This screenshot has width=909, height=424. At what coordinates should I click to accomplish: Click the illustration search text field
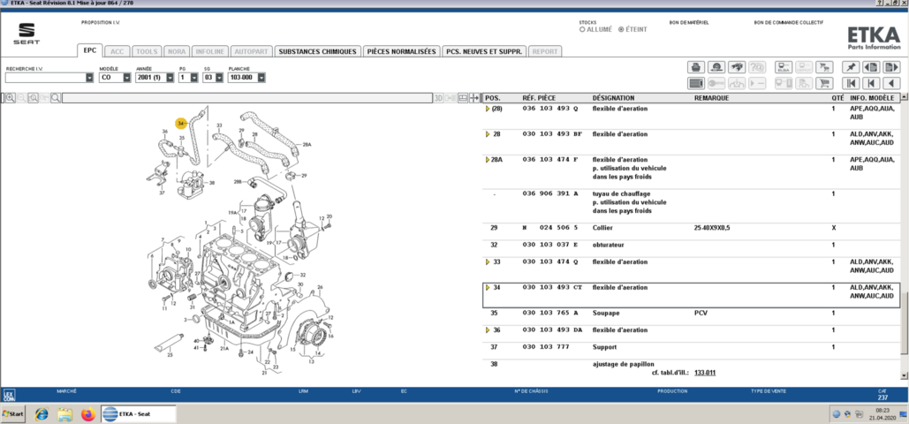247,98
